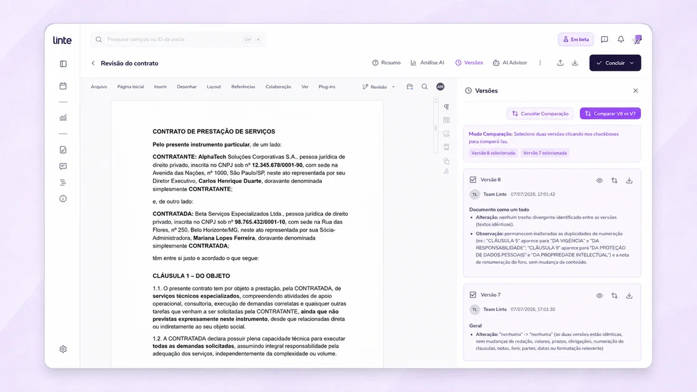Click the CONTRATO DE PRESTAÇÃO DE SERVIÇOS title
The height and width of the screenshot is (392, 697).
click(x=214, y=131)
